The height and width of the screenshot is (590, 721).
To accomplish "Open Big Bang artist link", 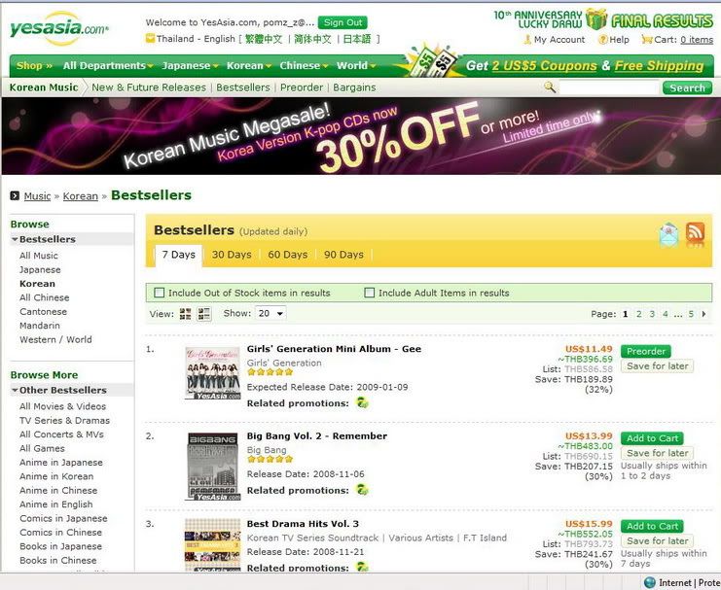I will click(x=267, y=450).
